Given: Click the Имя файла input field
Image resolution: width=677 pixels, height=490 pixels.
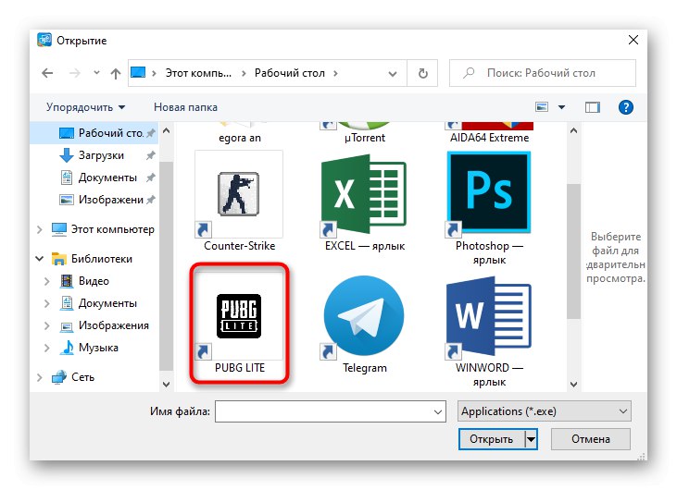Looking at the screenshot, I should tap(331, 412).
